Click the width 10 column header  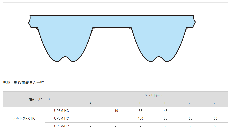140,103
